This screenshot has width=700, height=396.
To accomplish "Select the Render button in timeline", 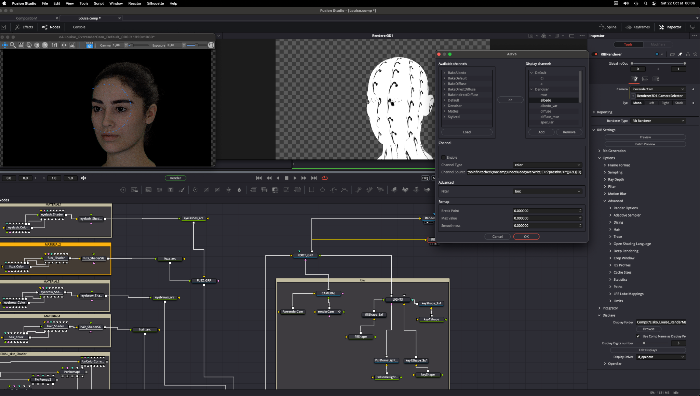I will tap(176, 177).
